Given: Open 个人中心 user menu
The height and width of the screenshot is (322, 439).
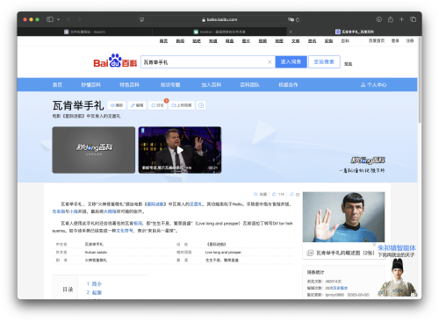Looking at the screenshot, I should point(374,85).
